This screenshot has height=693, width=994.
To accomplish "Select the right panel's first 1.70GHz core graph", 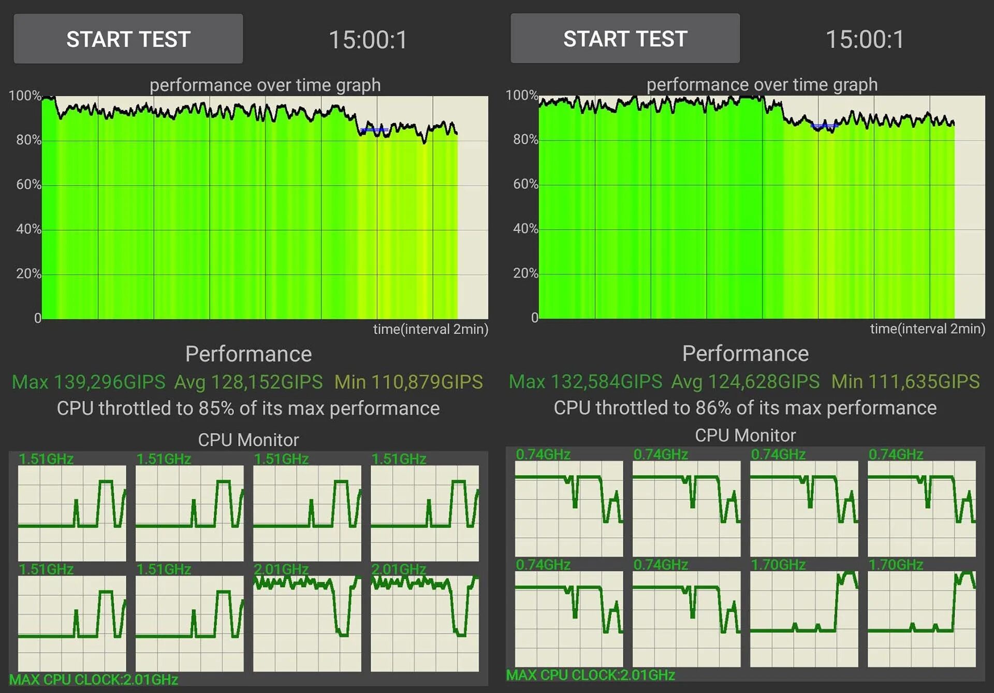I will pos(803,619).
